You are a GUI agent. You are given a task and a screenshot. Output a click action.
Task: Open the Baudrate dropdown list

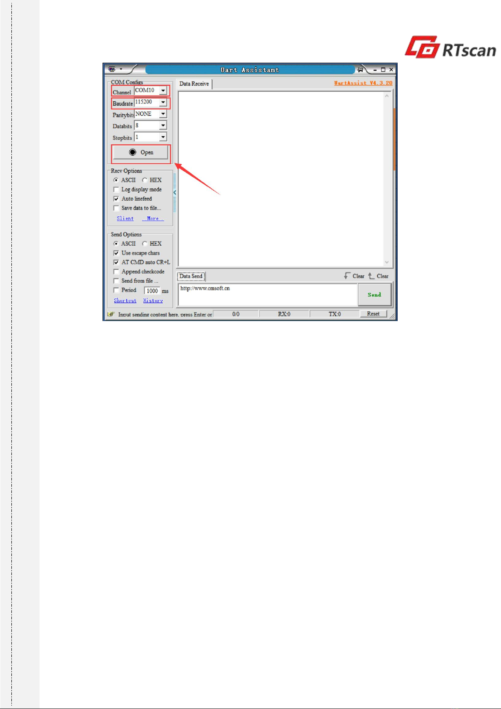(x=163, y=103)
